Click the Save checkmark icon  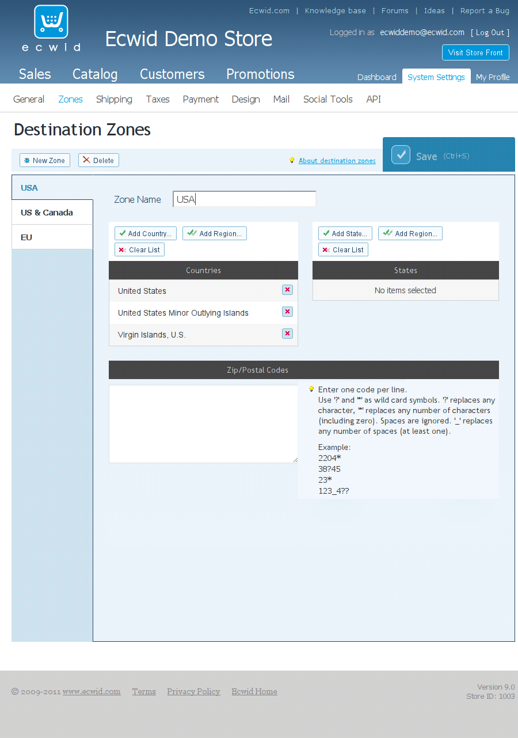pos(401,155)
